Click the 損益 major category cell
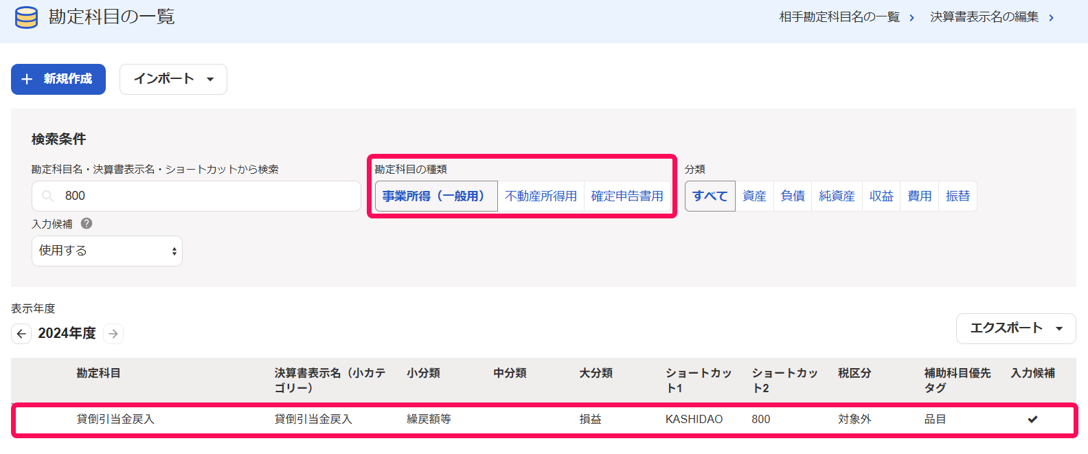1088x454 pixels. [590, 419]
